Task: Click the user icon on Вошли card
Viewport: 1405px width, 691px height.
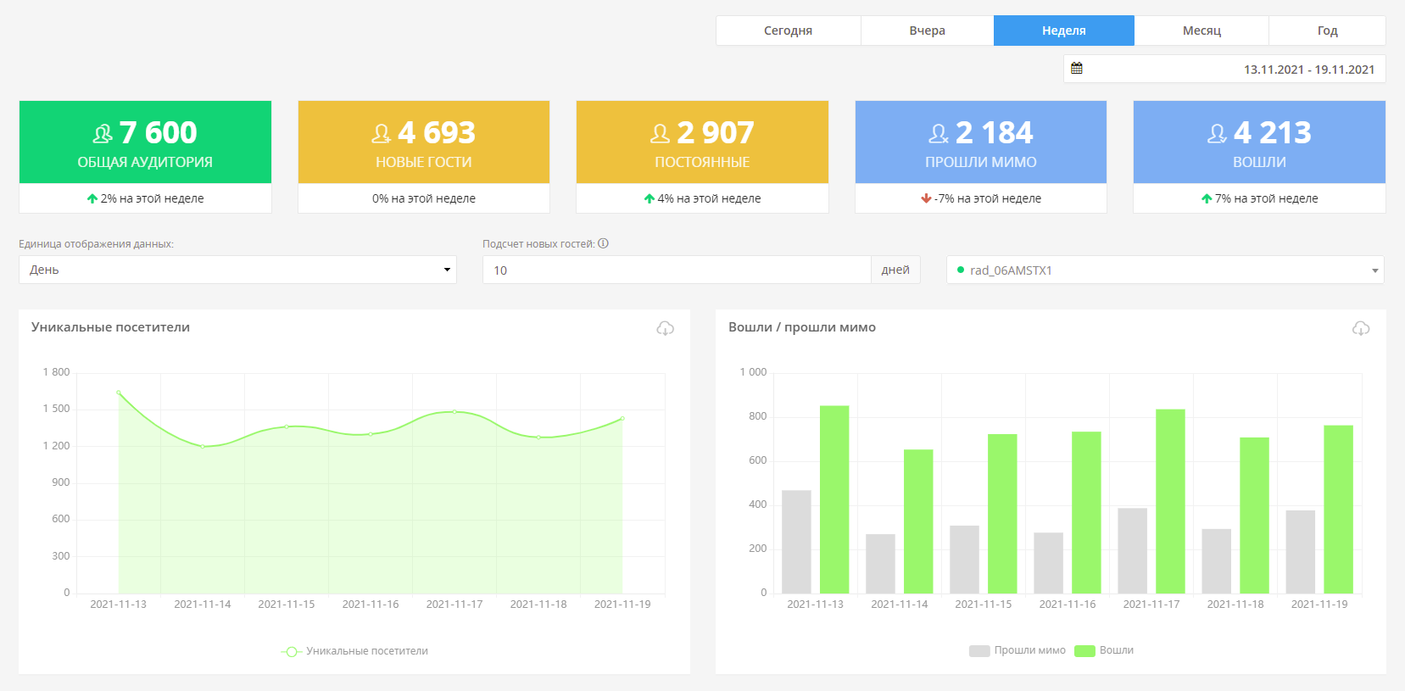Action: (1218, 134)
